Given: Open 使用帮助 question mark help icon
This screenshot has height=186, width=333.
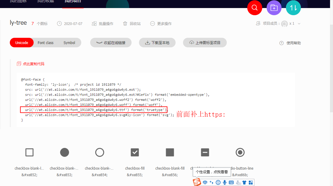Looking at the screenshot, I should click(282, 43).
